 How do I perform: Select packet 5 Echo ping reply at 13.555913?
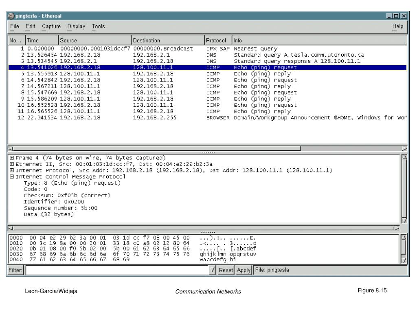pyautogui.click(x=207, y=74)
